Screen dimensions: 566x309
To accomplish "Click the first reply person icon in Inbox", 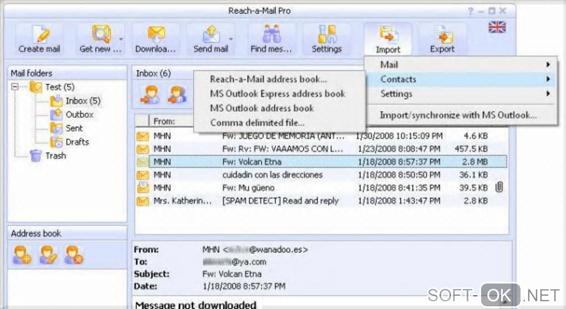I will click(150, 95).
